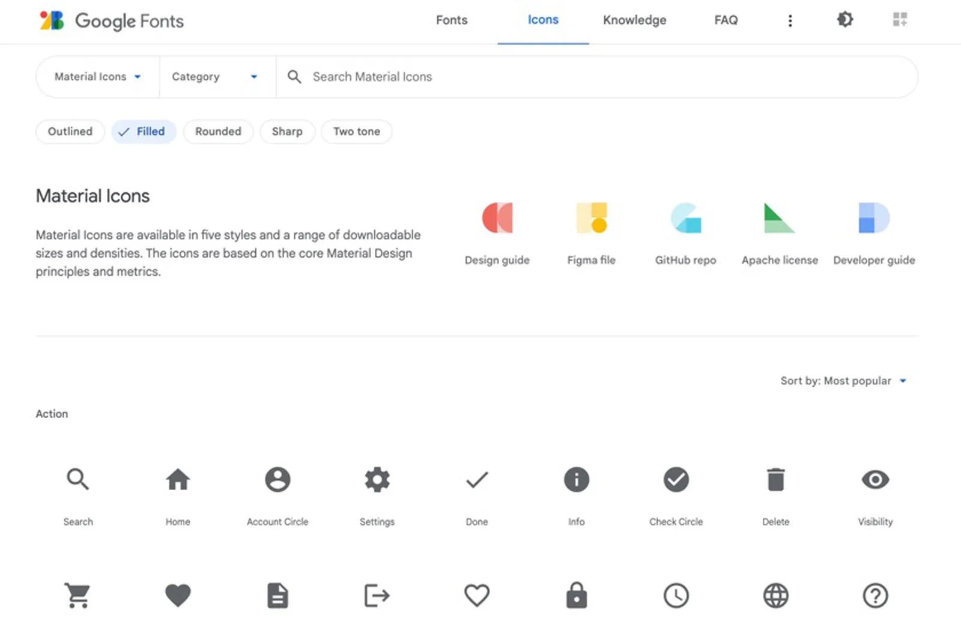
Task: Choose the Check Circle icon
Action: 676,480
